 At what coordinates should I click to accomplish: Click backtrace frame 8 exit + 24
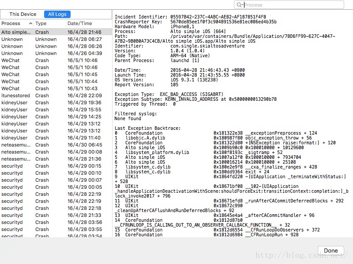pos(192,172)
